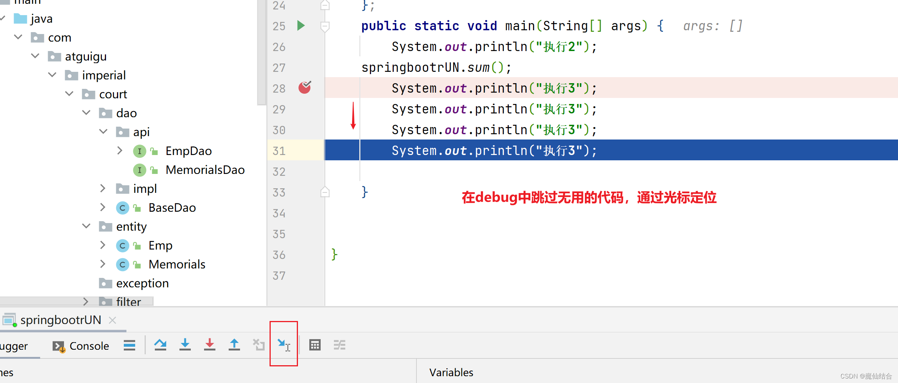The width and height of the screenshot is (898, 383).
Task: Click the Step Out debug button
Action: coord(234,345)
